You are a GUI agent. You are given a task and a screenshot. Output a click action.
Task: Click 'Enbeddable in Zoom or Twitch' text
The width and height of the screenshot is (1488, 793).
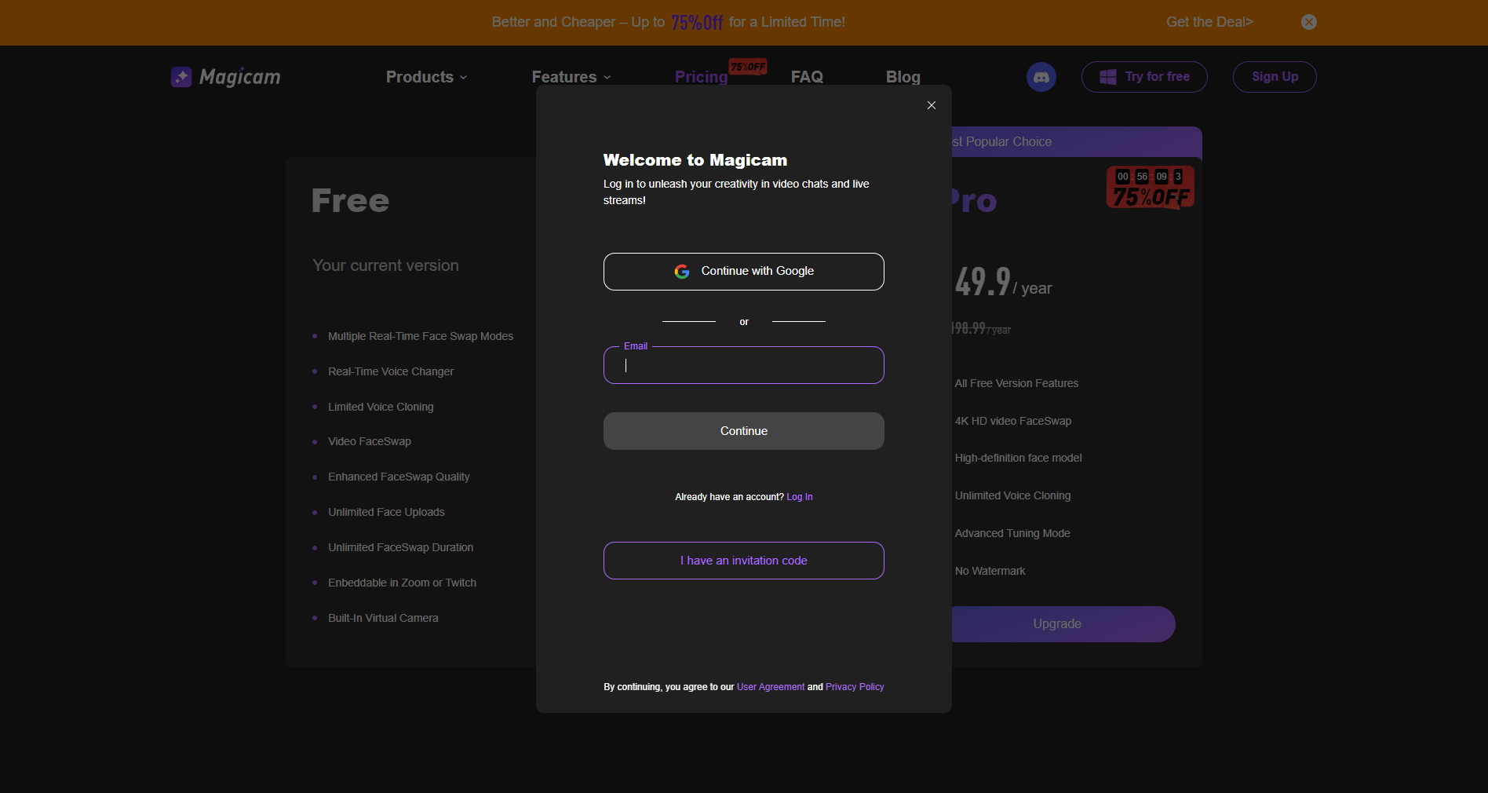coord(403,583)
